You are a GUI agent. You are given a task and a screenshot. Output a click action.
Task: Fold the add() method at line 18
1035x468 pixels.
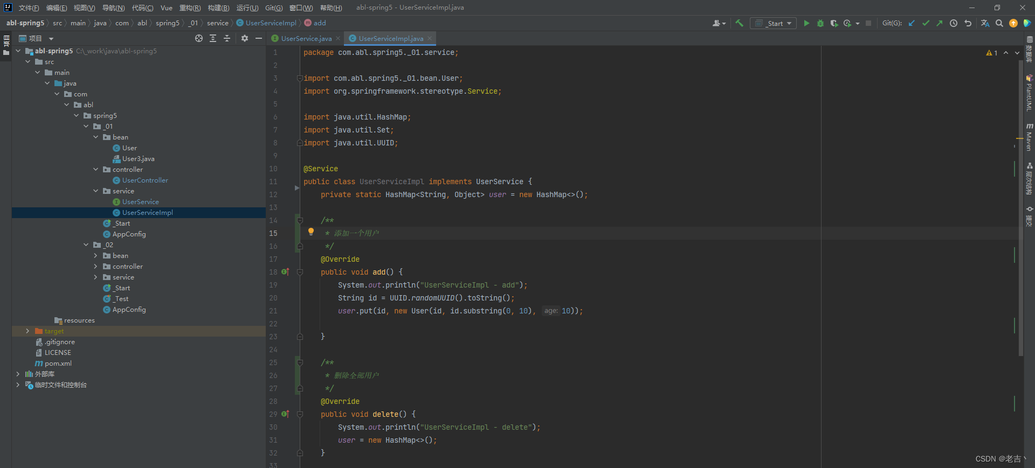point(300,272)
